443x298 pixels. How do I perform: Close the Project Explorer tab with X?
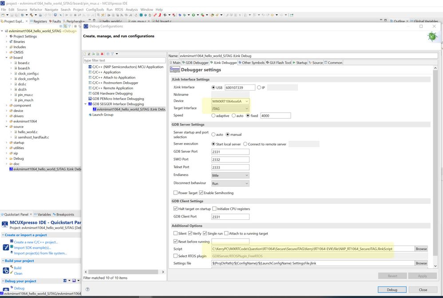[27, 21]
